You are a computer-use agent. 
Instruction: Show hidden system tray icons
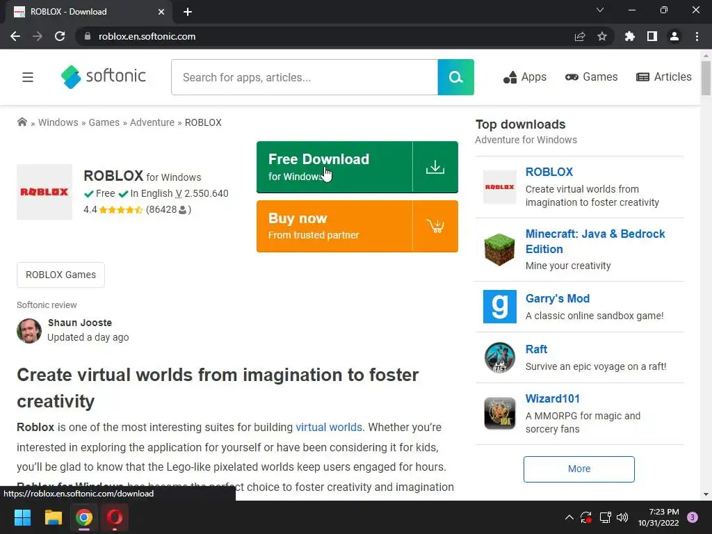tap(569, 517)
